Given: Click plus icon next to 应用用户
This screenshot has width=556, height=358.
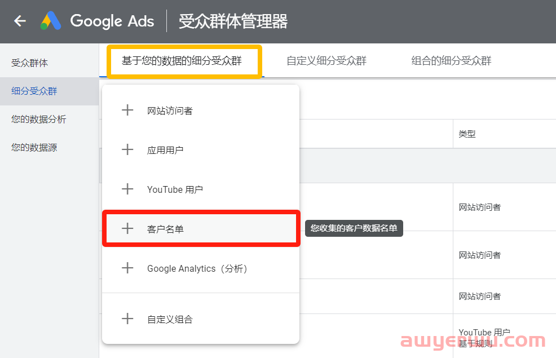Looking at the screenshot, I should tap(127, 149).
